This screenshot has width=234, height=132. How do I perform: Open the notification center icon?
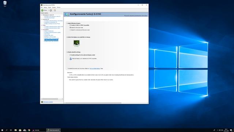click(x=231, y=130)
